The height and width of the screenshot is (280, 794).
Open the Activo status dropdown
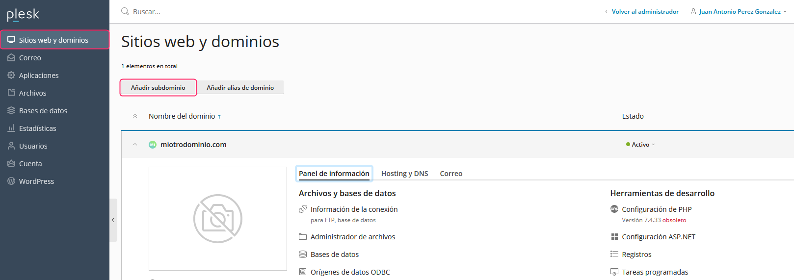tap(641, 145)
